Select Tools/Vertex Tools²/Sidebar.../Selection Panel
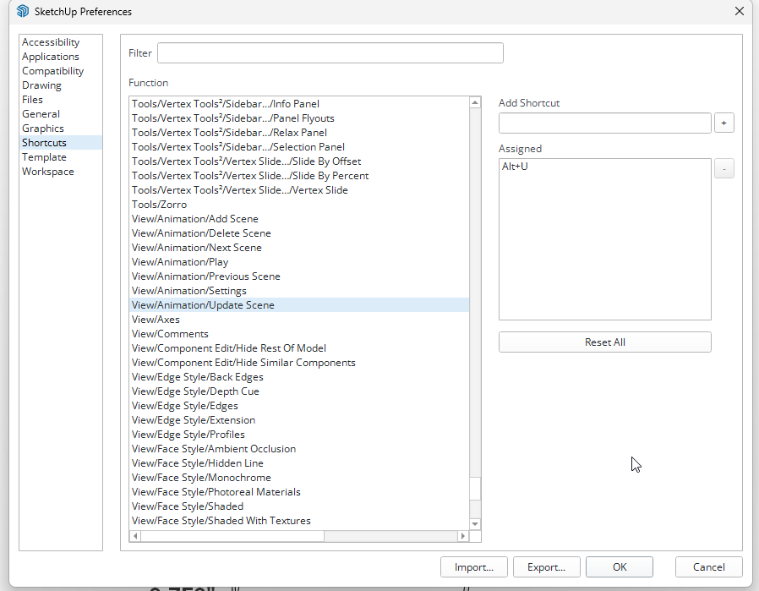The width and height of the screenshot is (759, 591). coord(300,147)
